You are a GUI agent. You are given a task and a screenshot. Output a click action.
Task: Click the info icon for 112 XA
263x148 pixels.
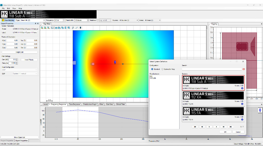point(242,104)
